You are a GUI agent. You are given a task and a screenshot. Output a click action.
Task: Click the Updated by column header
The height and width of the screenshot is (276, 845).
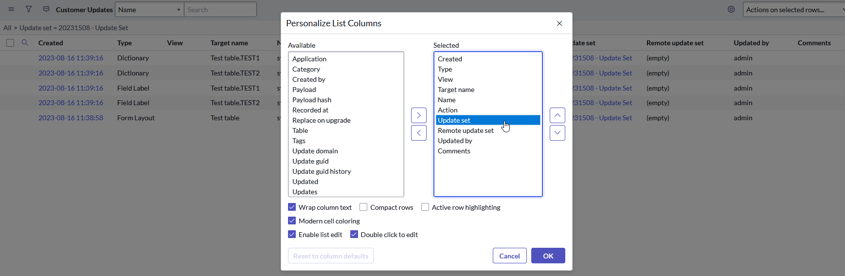(752, 43)
